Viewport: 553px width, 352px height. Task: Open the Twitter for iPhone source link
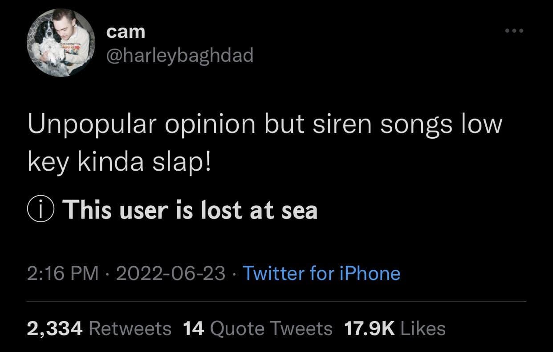321,273
